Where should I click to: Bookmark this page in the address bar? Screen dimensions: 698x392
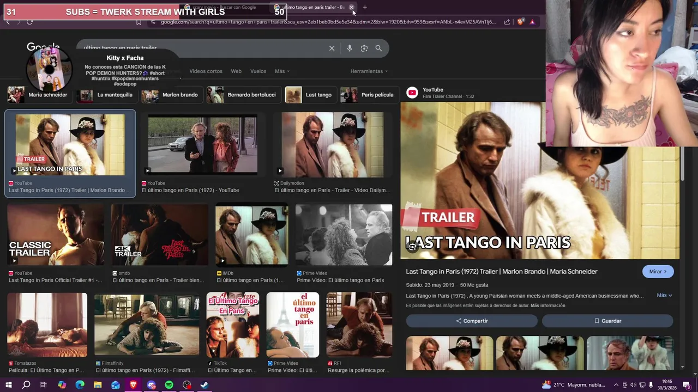coord(139,22)
